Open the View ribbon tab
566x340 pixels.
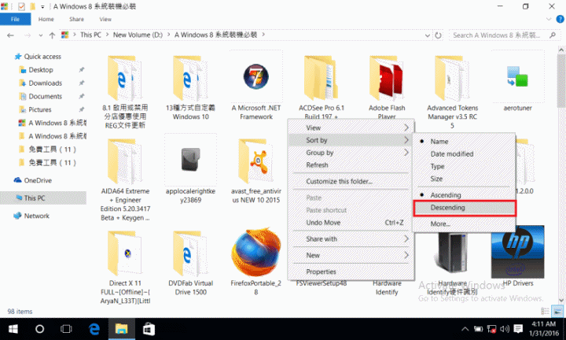[105, 19]
